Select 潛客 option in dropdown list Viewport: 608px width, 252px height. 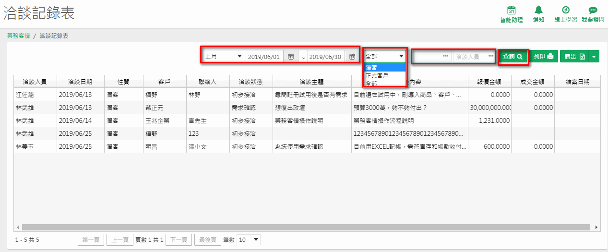click(x=385, y=67)
